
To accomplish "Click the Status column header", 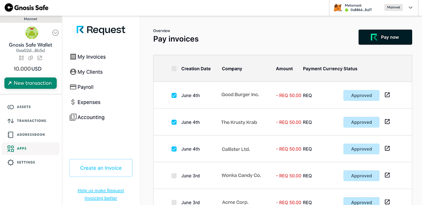I will pyautogui.click(x=350, y=69).
